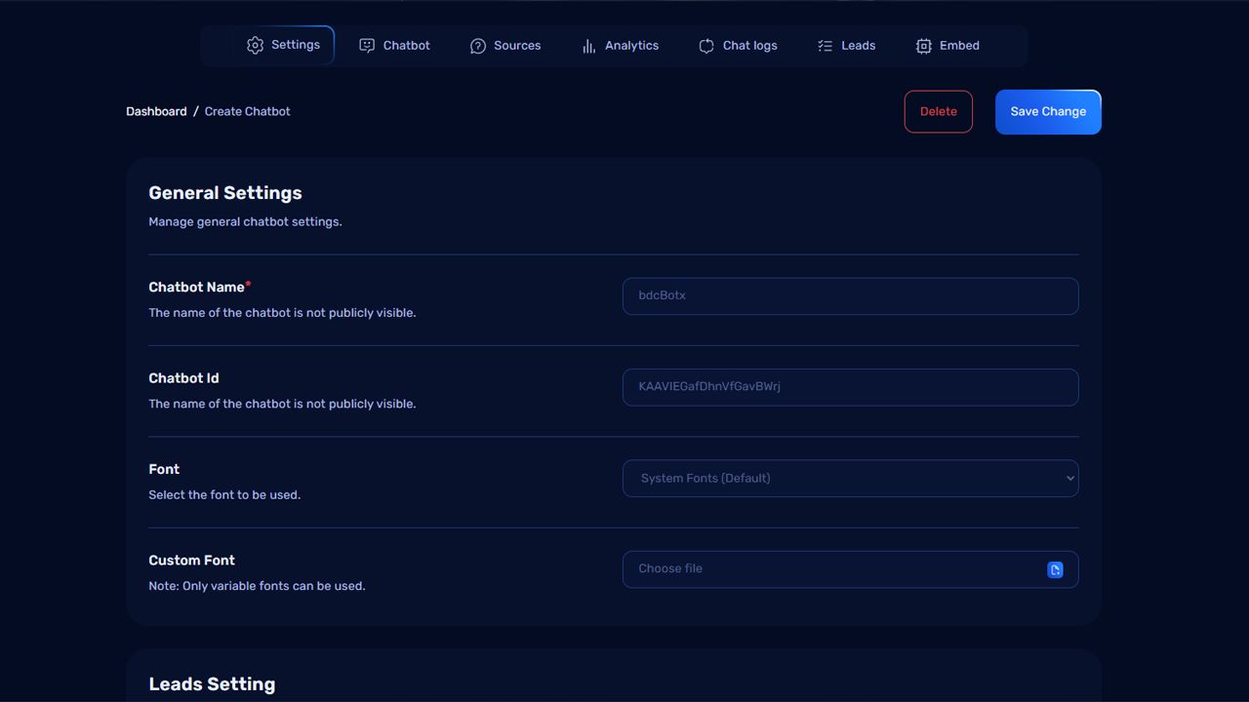Screen dimensions: 1249x702
Task: Go to the Leads tab
Action: click(x=858, y=46)
